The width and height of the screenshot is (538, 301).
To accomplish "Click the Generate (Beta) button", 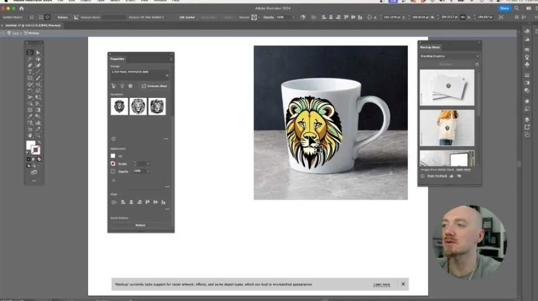I will pyautogui.click(x=154, y=86).
